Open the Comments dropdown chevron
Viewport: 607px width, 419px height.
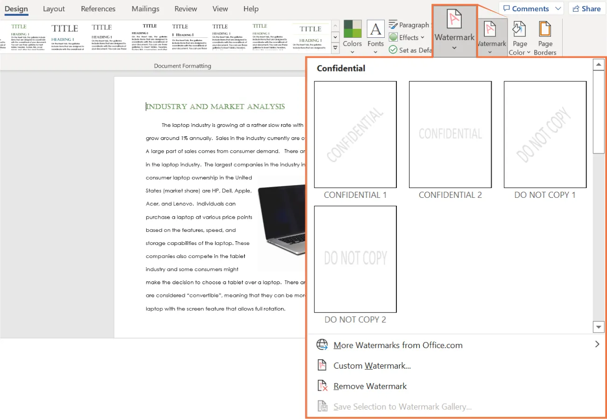(x=558, y=8)
